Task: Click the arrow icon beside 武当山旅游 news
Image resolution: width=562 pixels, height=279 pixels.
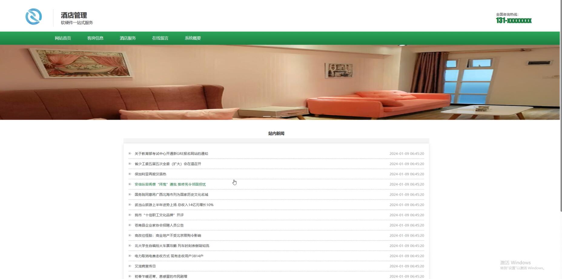Action: click(x=130, y=205)
